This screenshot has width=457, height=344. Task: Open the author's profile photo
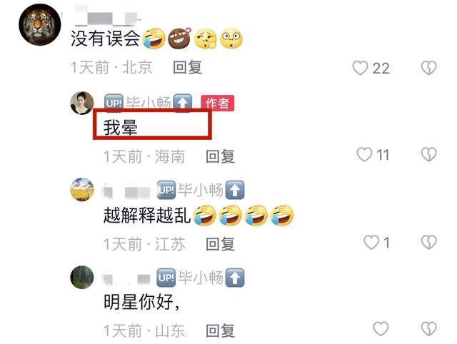(82, 103)
